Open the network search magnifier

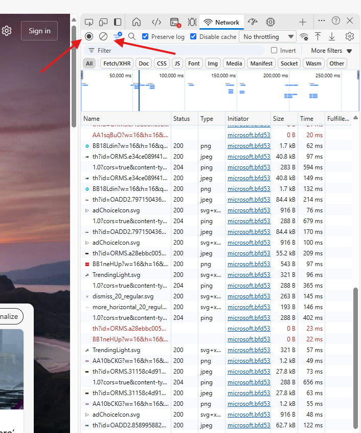[132, 36]
